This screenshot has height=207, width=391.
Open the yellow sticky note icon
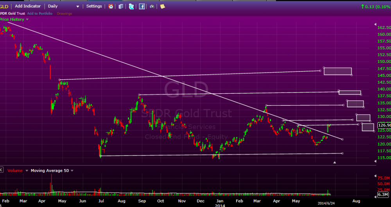click(x=162, y=6)
